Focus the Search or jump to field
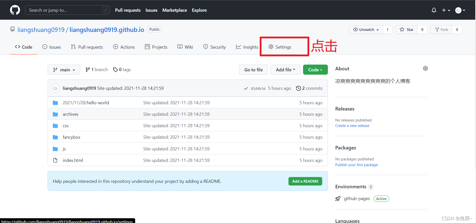 68,10
